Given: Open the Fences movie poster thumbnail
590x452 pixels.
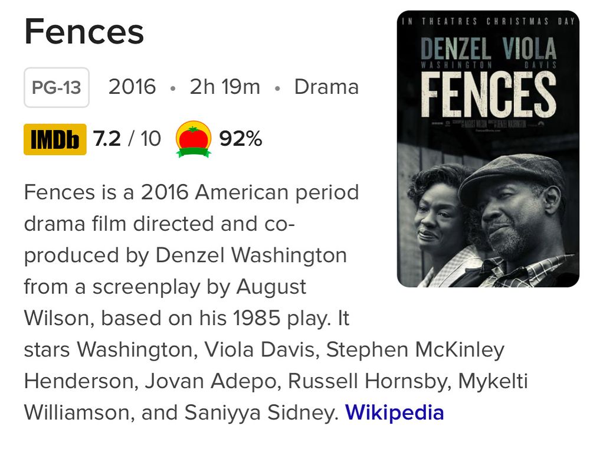Looking at the screenshot, I should point(488,149).
